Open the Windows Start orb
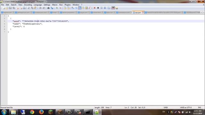 (x=4, y=112)
